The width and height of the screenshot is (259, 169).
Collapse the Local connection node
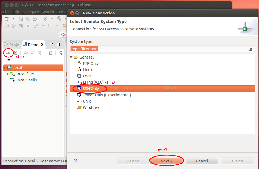pos(5,68)
